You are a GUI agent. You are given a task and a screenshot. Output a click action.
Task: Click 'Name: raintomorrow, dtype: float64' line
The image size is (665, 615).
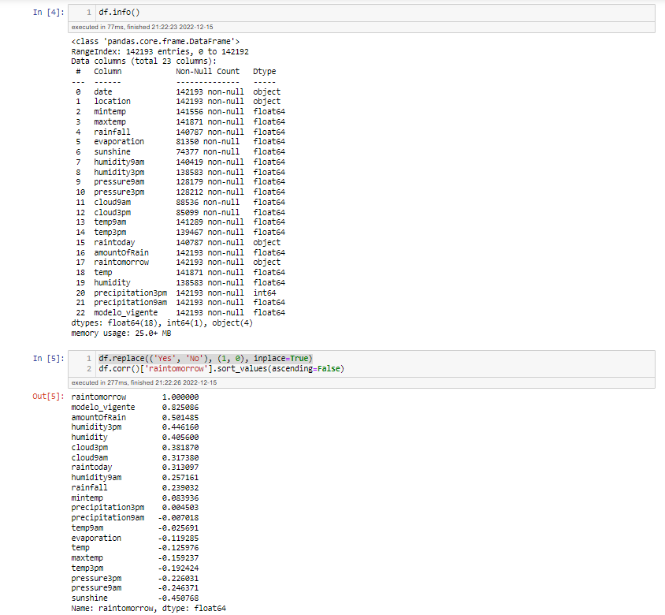(x=149, y=609)
